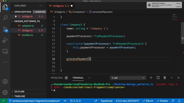184x103 pixels.
Task: Open builder.ts in file tree
Action: (28, 35)
